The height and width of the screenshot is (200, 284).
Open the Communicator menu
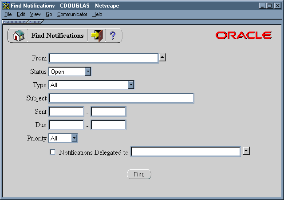(x=72, y=14)
